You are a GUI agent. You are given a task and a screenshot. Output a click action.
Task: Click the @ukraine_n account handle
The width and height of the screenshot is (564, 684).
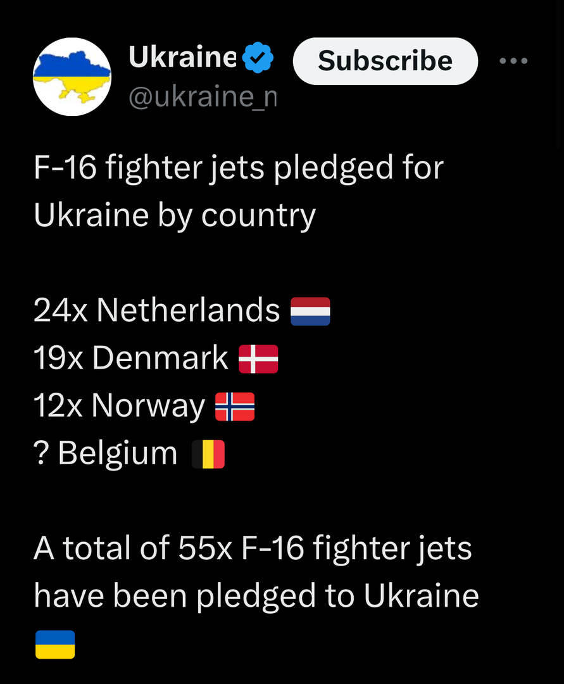click(203, 97)
